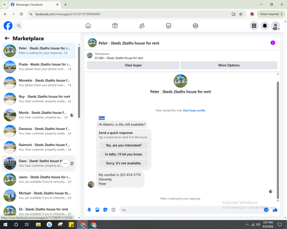Open the Danacea 3beds 2baths conversation
The height and width of the screenshot is (229, 287).
38,131
